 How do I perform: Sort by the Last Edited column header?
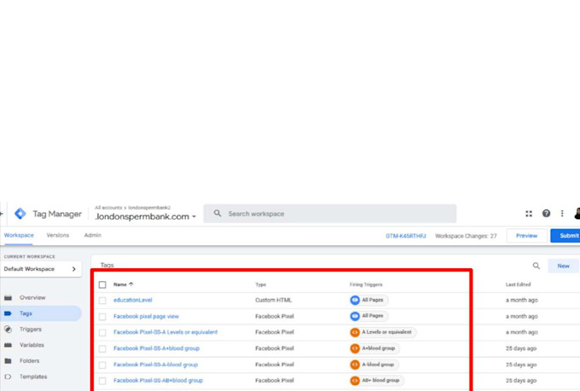[x=519, y=285]
